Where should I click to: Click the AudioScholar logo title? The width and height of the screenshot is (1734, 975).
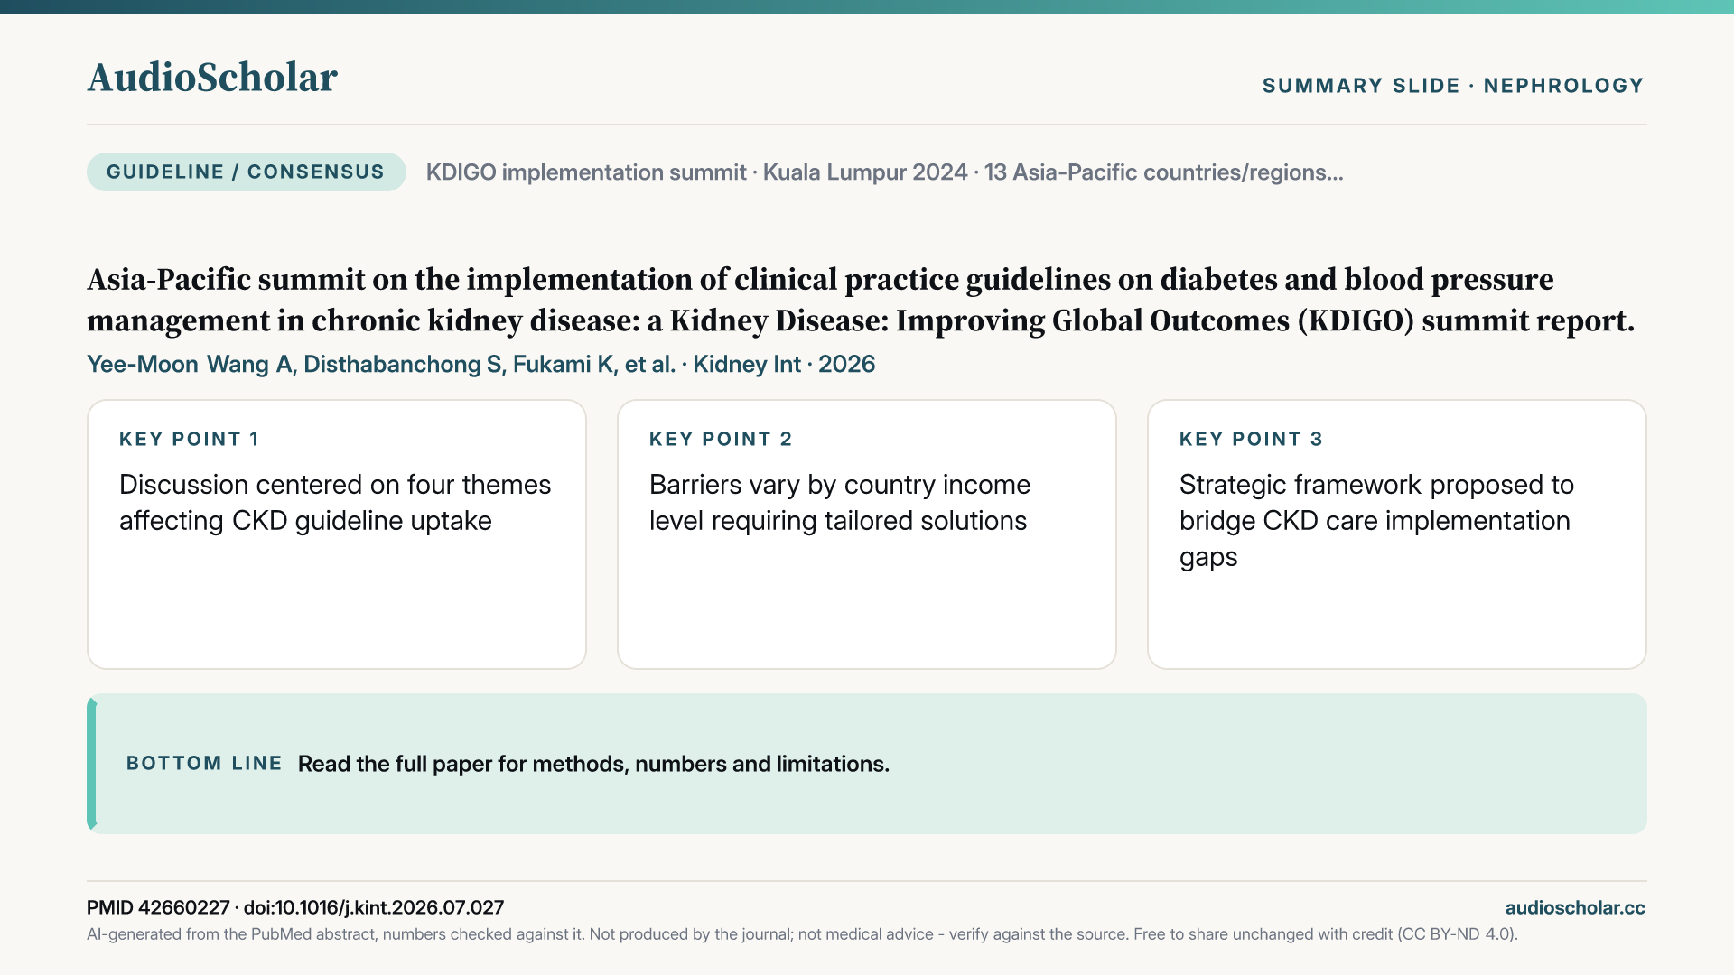point(212,78)
